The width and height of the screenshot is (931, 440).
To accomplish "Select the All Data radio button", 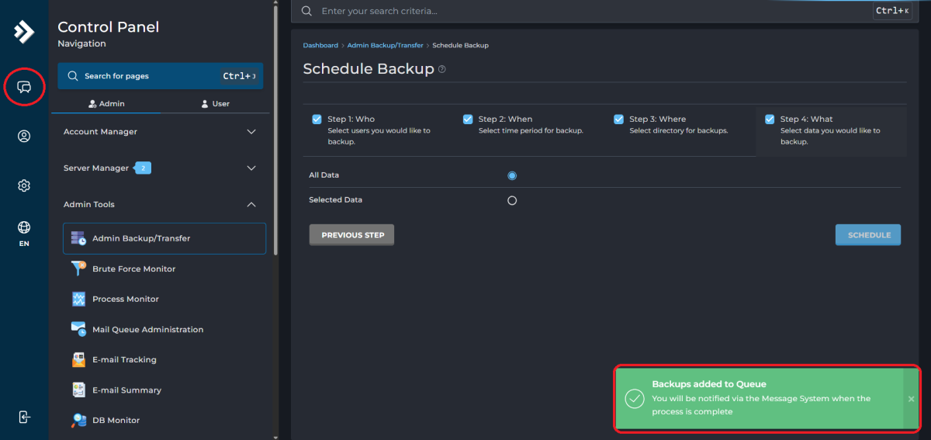I will pos(512,175).
